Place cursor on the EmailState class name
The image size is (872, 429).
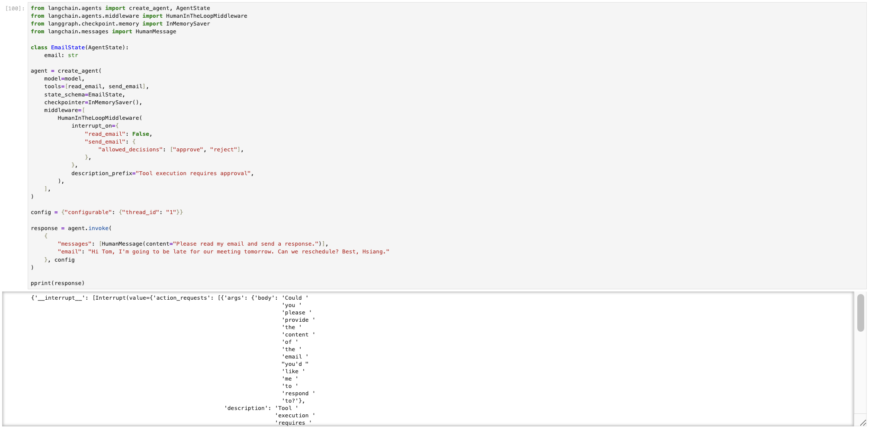tap(68, 48)
